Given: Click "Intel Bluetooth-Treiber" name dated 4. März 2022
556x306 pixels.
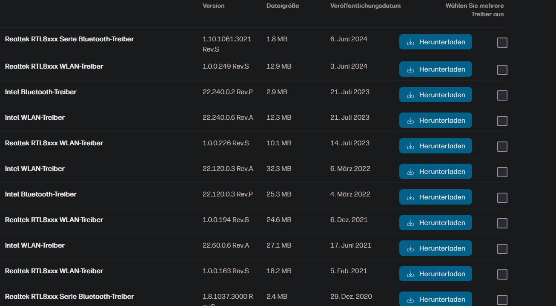Looking at the screenshot, I should click(41, 194).
